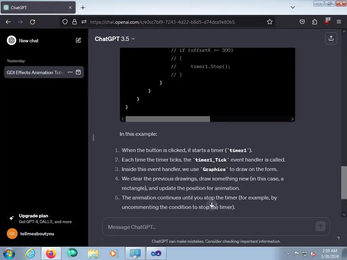The image size is (347, 260).
Task: Click the List all tabs chevron
Action: coord(292,7)
